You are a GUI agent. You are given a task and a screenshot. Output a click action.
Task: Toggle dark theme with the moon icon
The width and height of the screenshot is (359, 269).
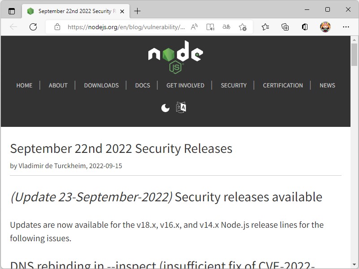pos(165,107)
